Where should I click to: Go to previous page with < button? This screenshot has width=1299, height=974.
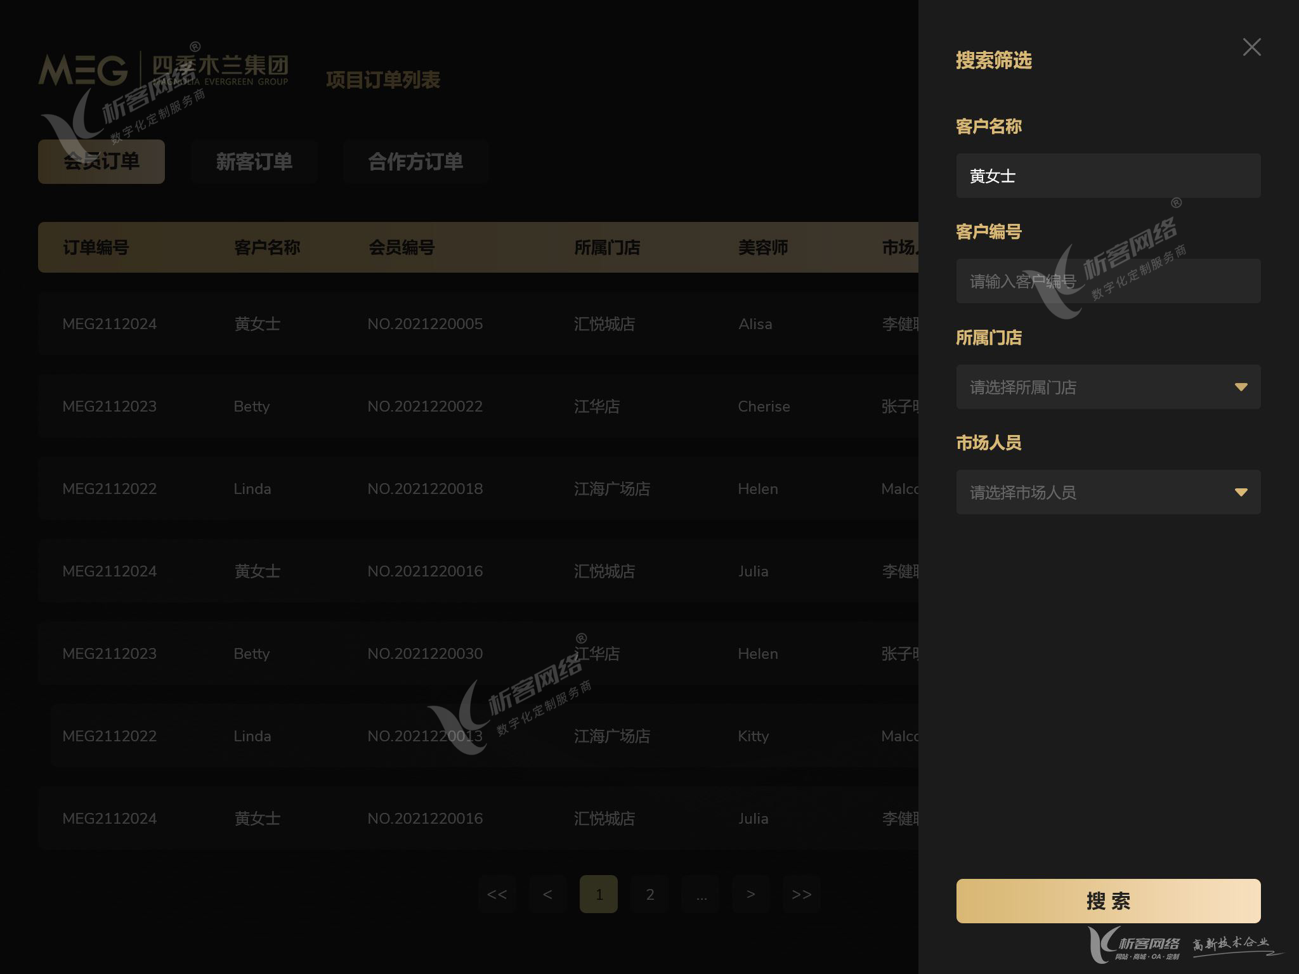(x=548, y=894)
